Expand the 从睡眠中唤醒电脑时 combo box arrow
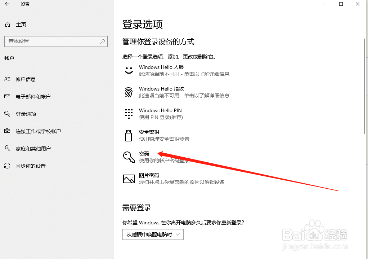 click(x=179, y=234)
